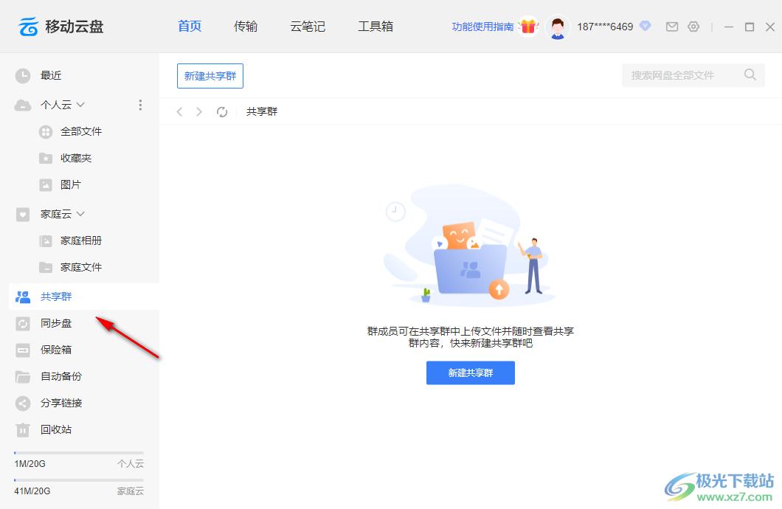Open 同步盘 from the sidebar
The height and width of the screenshot is (509, 782).
pos(55,323)
